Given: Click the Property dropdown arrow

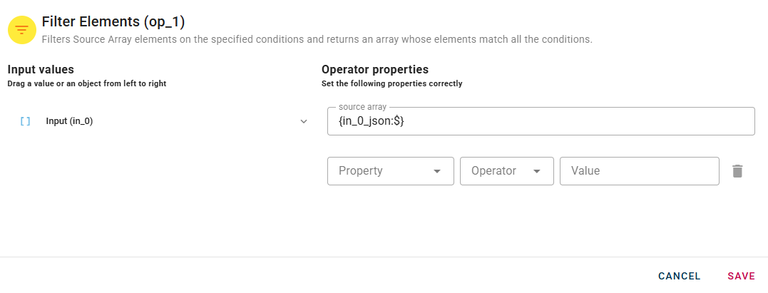Looking at the screenshot, I should pos(437,171).
